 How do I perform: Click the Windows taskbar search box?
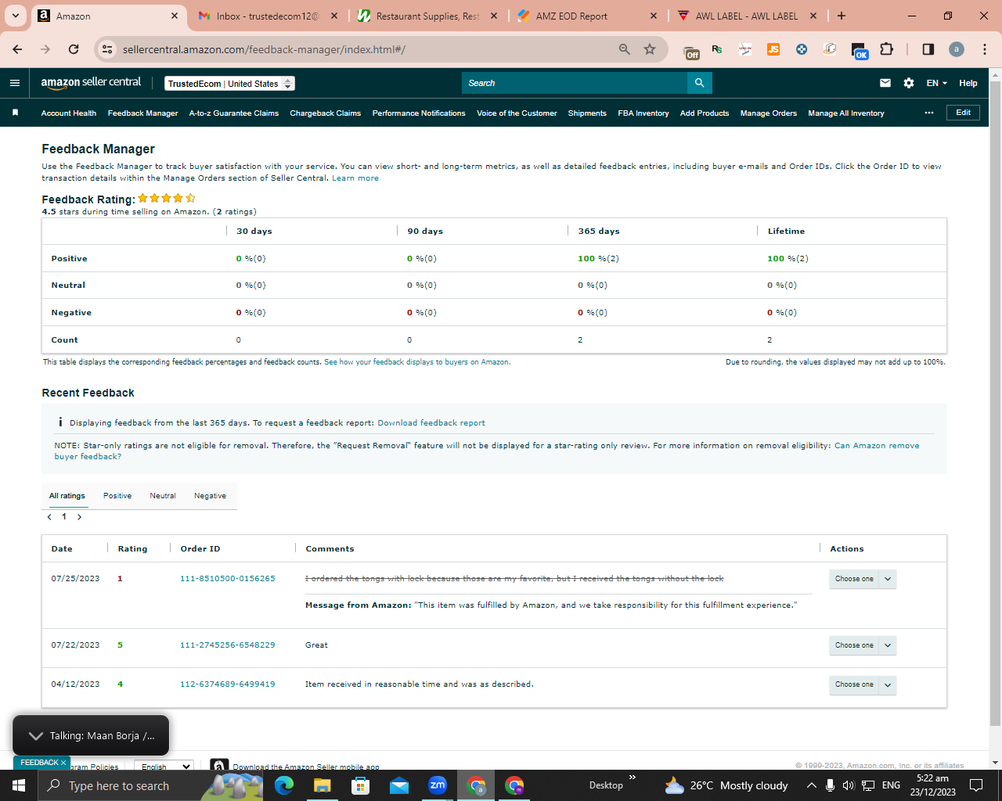[x=117, y=785]
